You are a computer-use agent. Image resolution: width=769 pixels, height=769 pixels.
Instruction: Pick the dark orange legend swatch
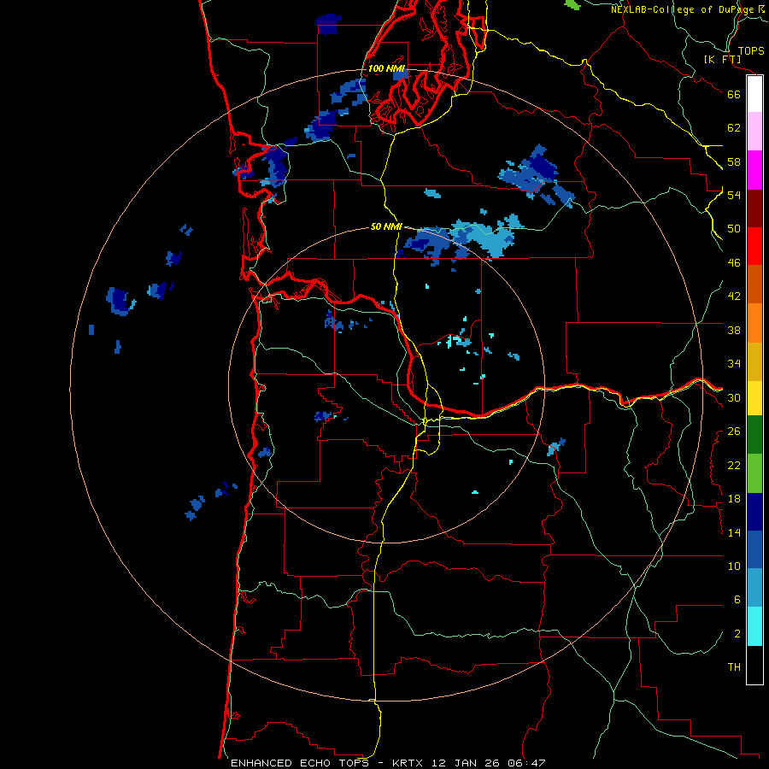coord(754,284)
